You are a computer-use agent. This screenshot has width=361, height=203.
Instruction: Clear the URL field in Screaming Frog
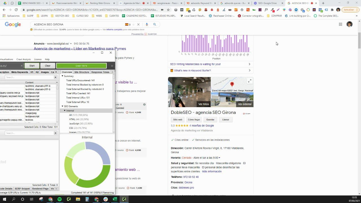tap(22, 66)
